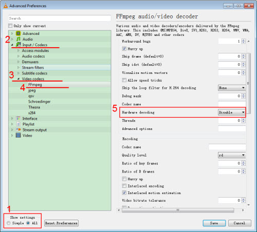The width and height of the screenshot is (257, 232).
Task: Enable Interlaced encoding checkbox
Action: pos(124,186)
